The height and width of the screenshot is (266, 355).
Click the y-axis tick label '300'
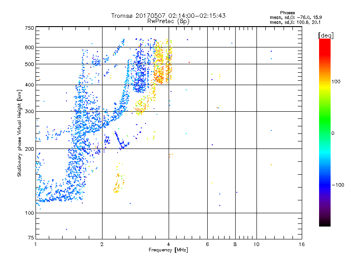pos(29,111)
